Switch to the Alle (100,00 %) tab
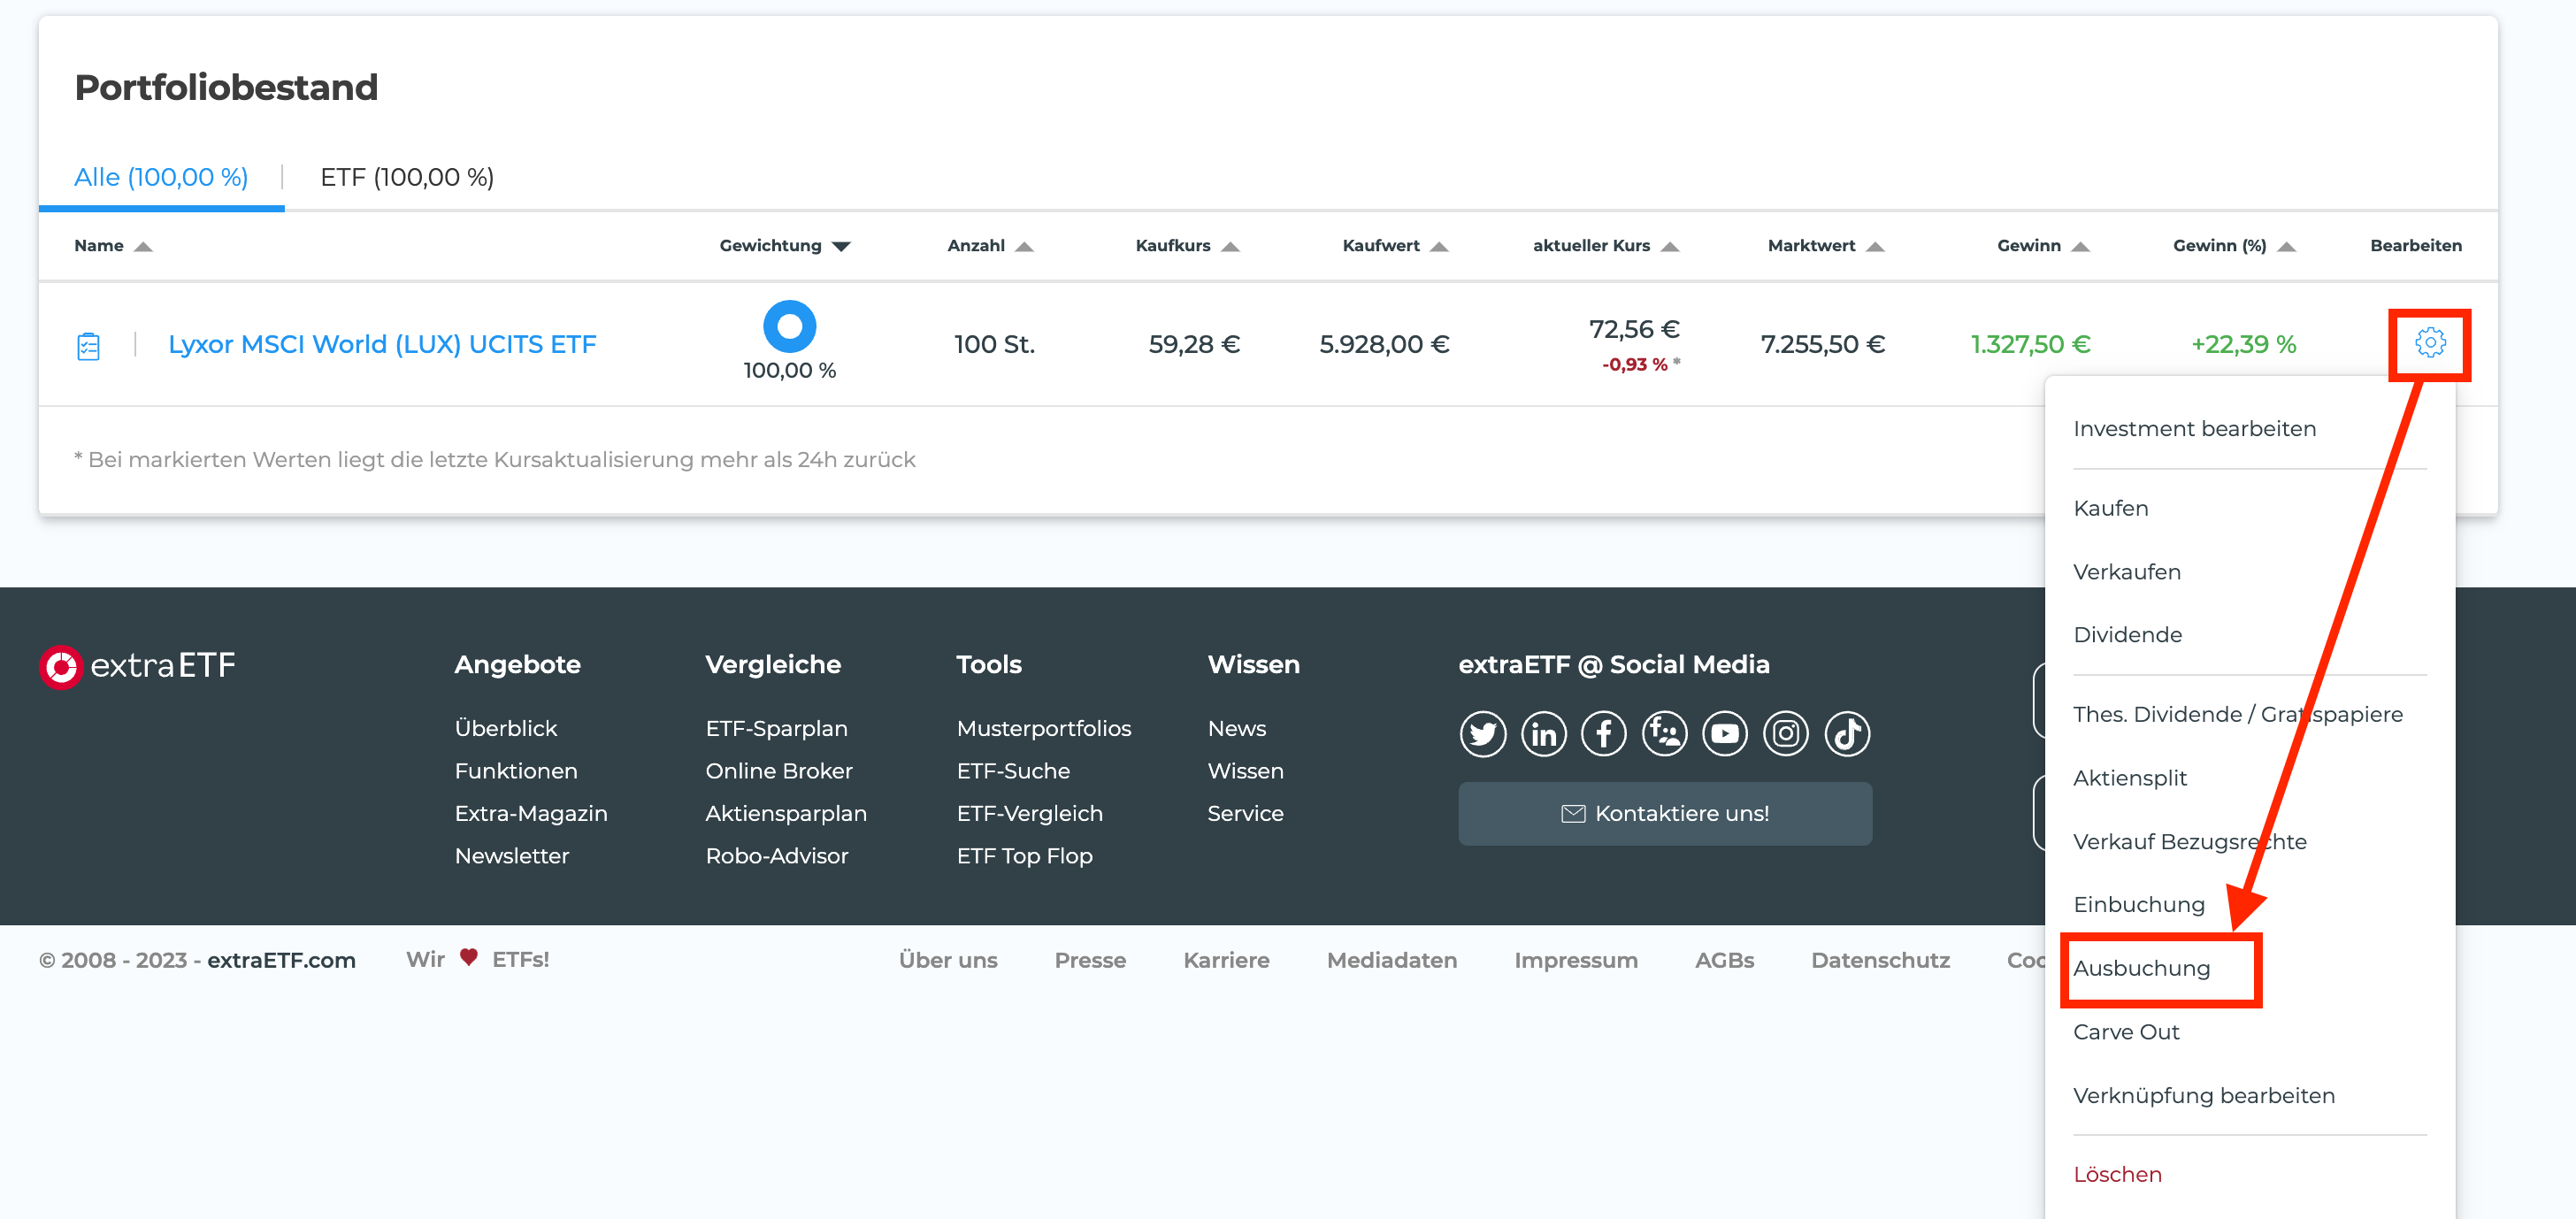The height and width of the screenshot is (1219, 2576). 161,177
